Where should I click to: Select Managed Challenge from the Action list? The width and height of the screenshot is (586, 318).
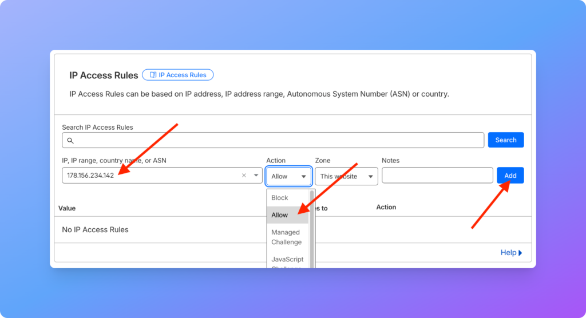click(286, 237)
